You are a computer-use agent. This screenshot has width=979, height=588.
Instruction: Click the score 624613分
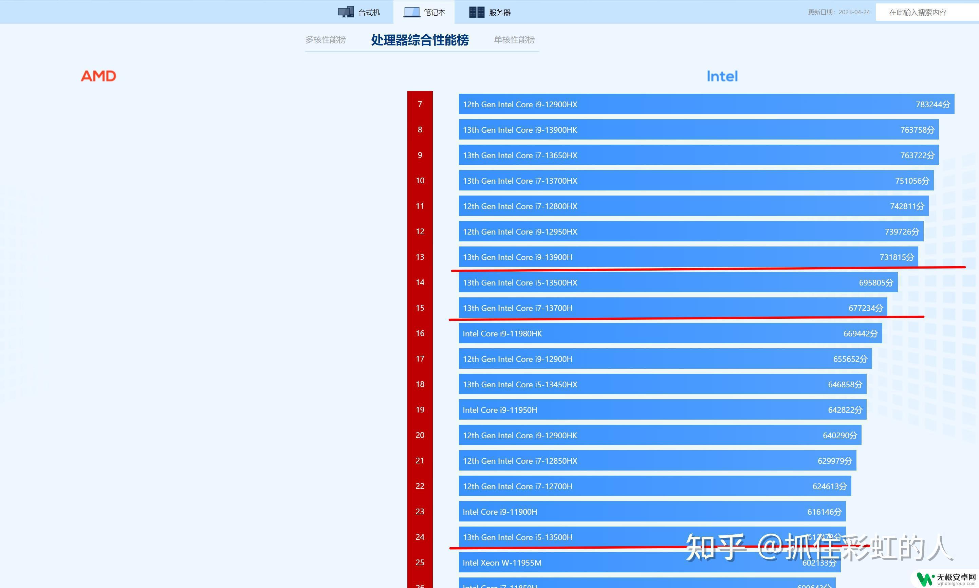click(x=830, y=486)
